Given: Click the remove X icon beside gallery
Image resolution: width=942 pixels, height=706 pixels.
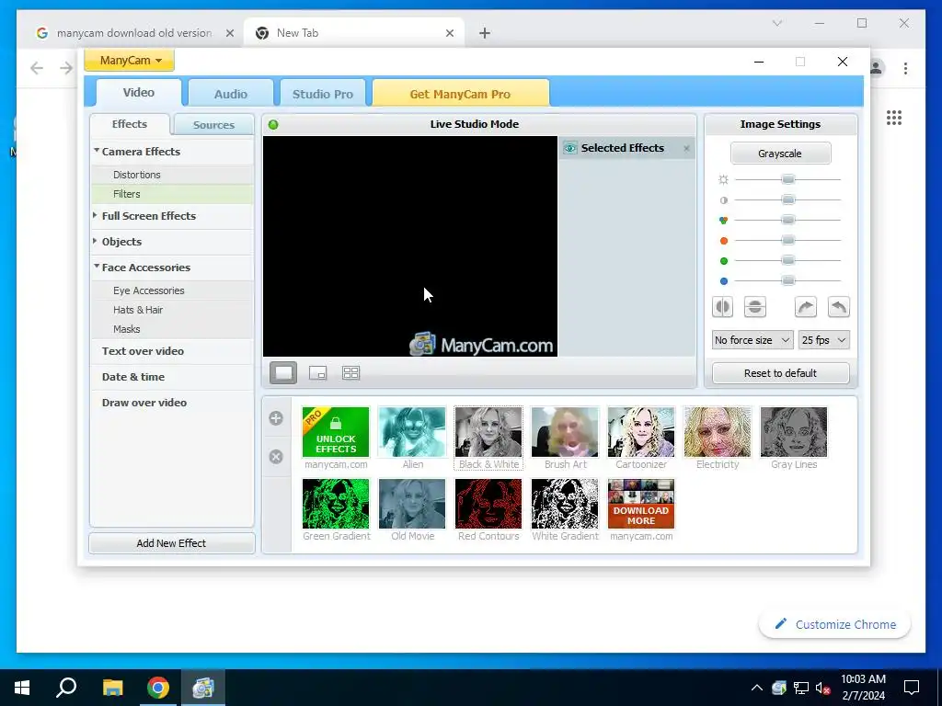Looking at the screenshot, I should 276,457.
